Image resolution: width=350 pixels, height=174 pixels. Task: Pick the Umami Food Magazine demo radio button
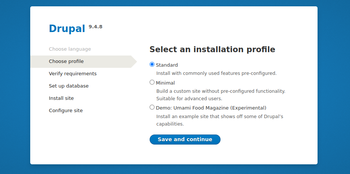point(152,107)
